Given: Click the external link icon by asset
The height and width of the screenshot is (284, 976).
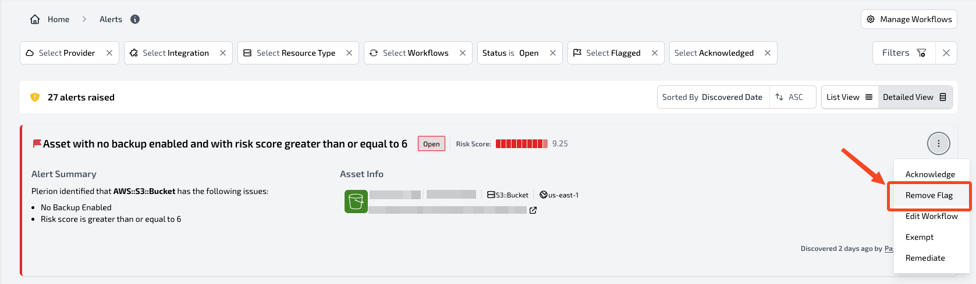Looking at the screenshot, I should click(533, 210).
